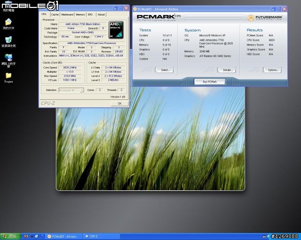Click the system tray icon next to clock
This screenshot has height=240, width=301.
click(x=264, y=237)
